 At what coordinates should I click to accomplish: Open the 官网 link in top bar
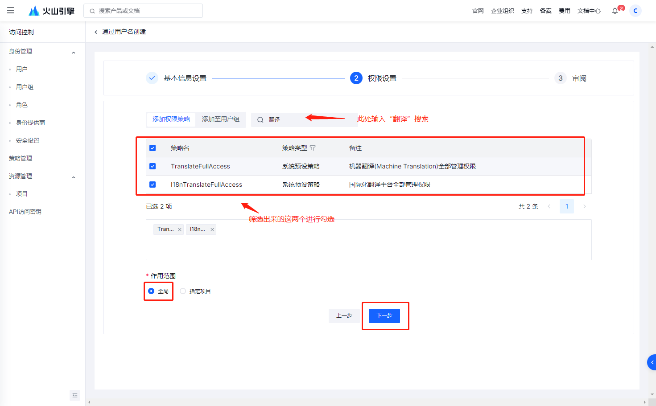[x=478, y=11]
